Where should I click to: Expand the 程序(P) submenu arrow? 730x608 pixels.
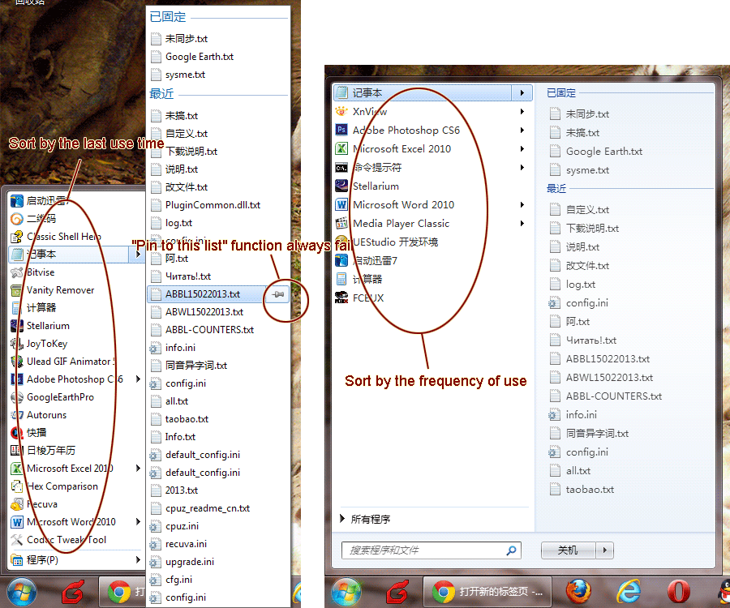click(x=138, y=559)
